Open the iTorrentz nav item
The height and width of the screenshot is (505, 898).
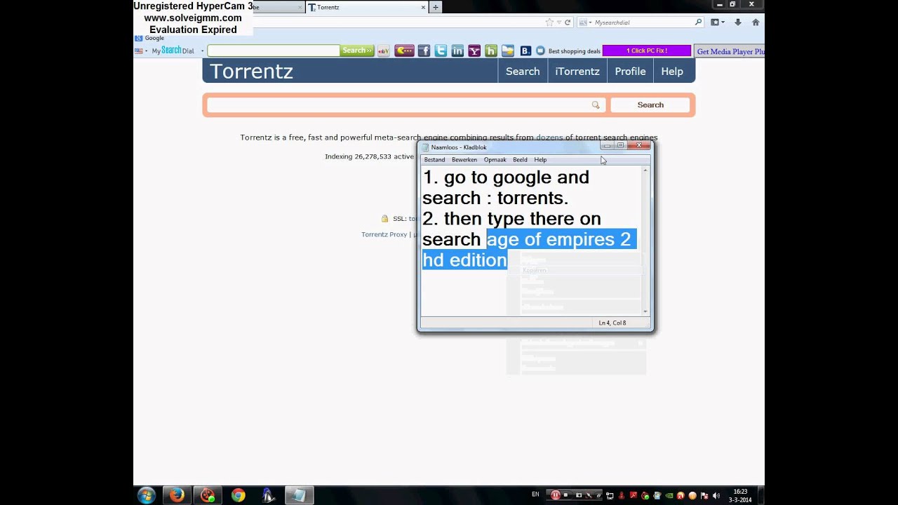577,71
